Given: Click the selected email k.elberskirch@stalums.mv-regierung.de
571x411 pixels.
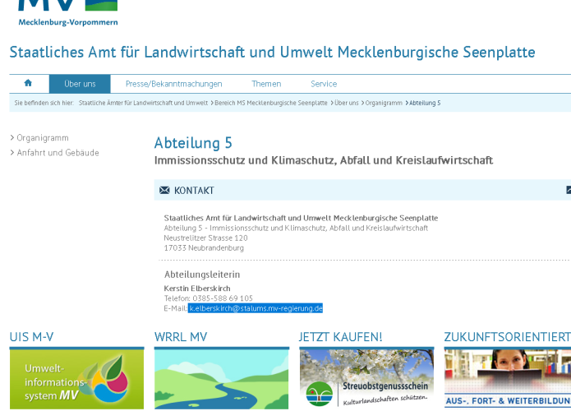Looking at the screenshot, I should click(256, 308).
